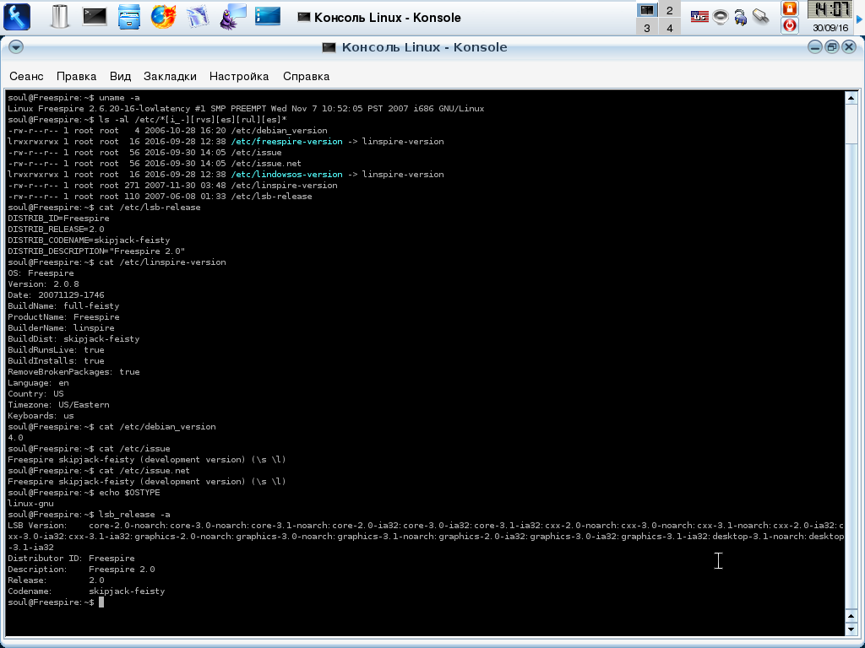This screenshot has height=648, width=865.
Task: Click the terminal scrollbar up arrow
Action: [851, 98]
